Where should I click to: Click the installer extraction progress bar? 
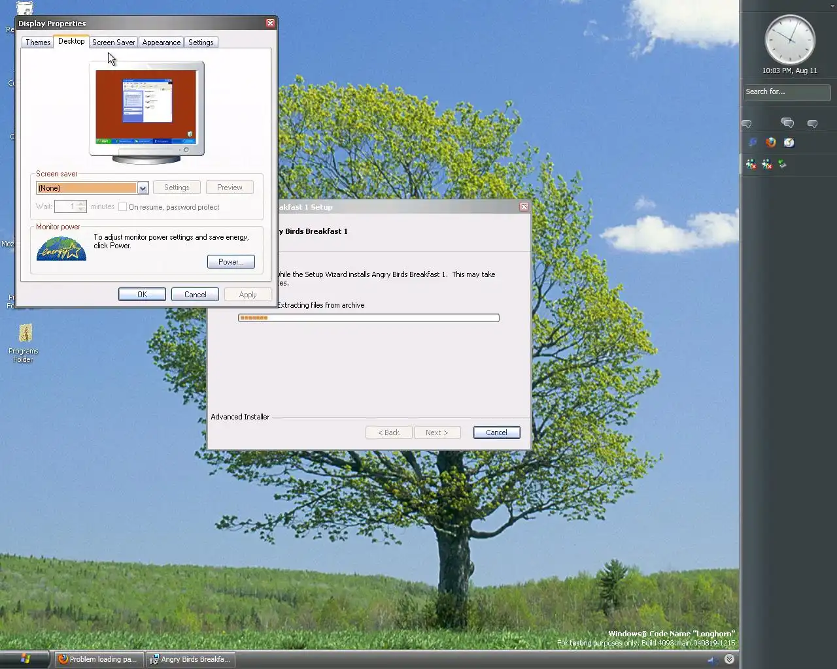[x=369, y=318]
